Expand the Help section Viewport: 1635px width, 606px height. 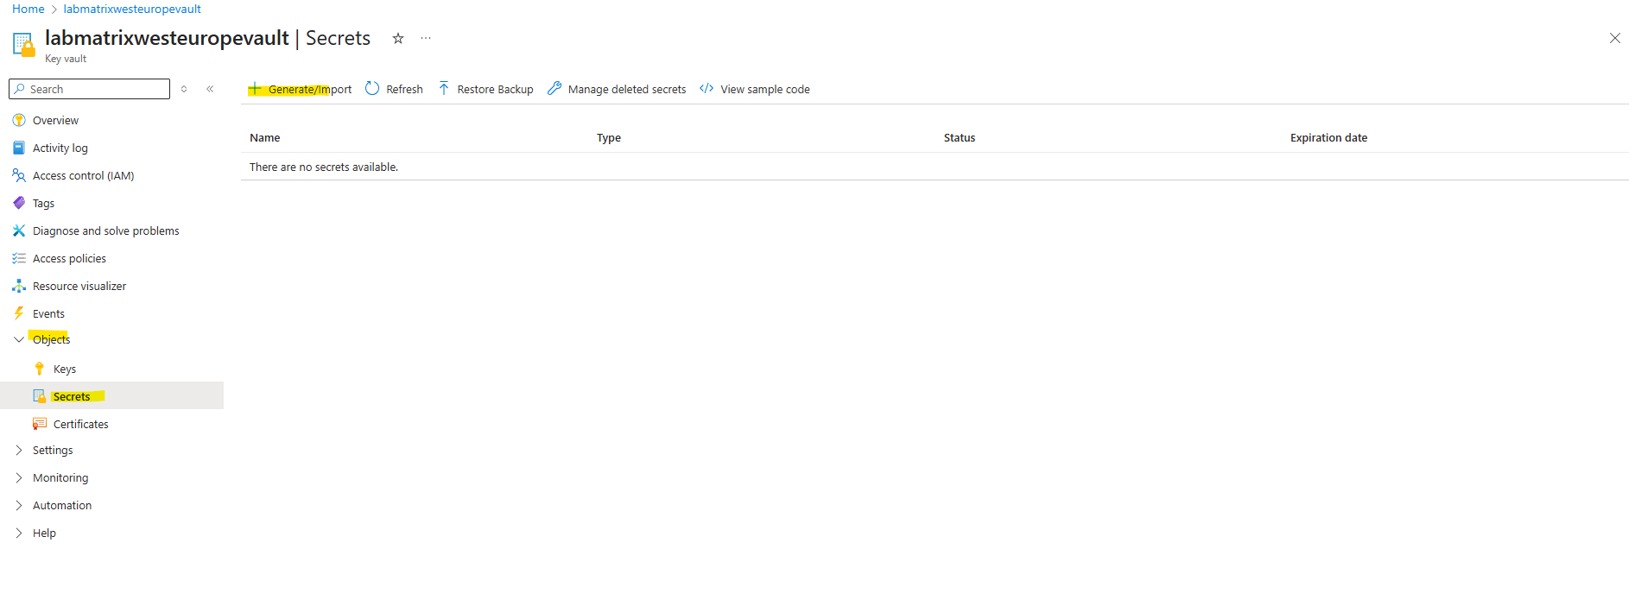click(19, 533)
